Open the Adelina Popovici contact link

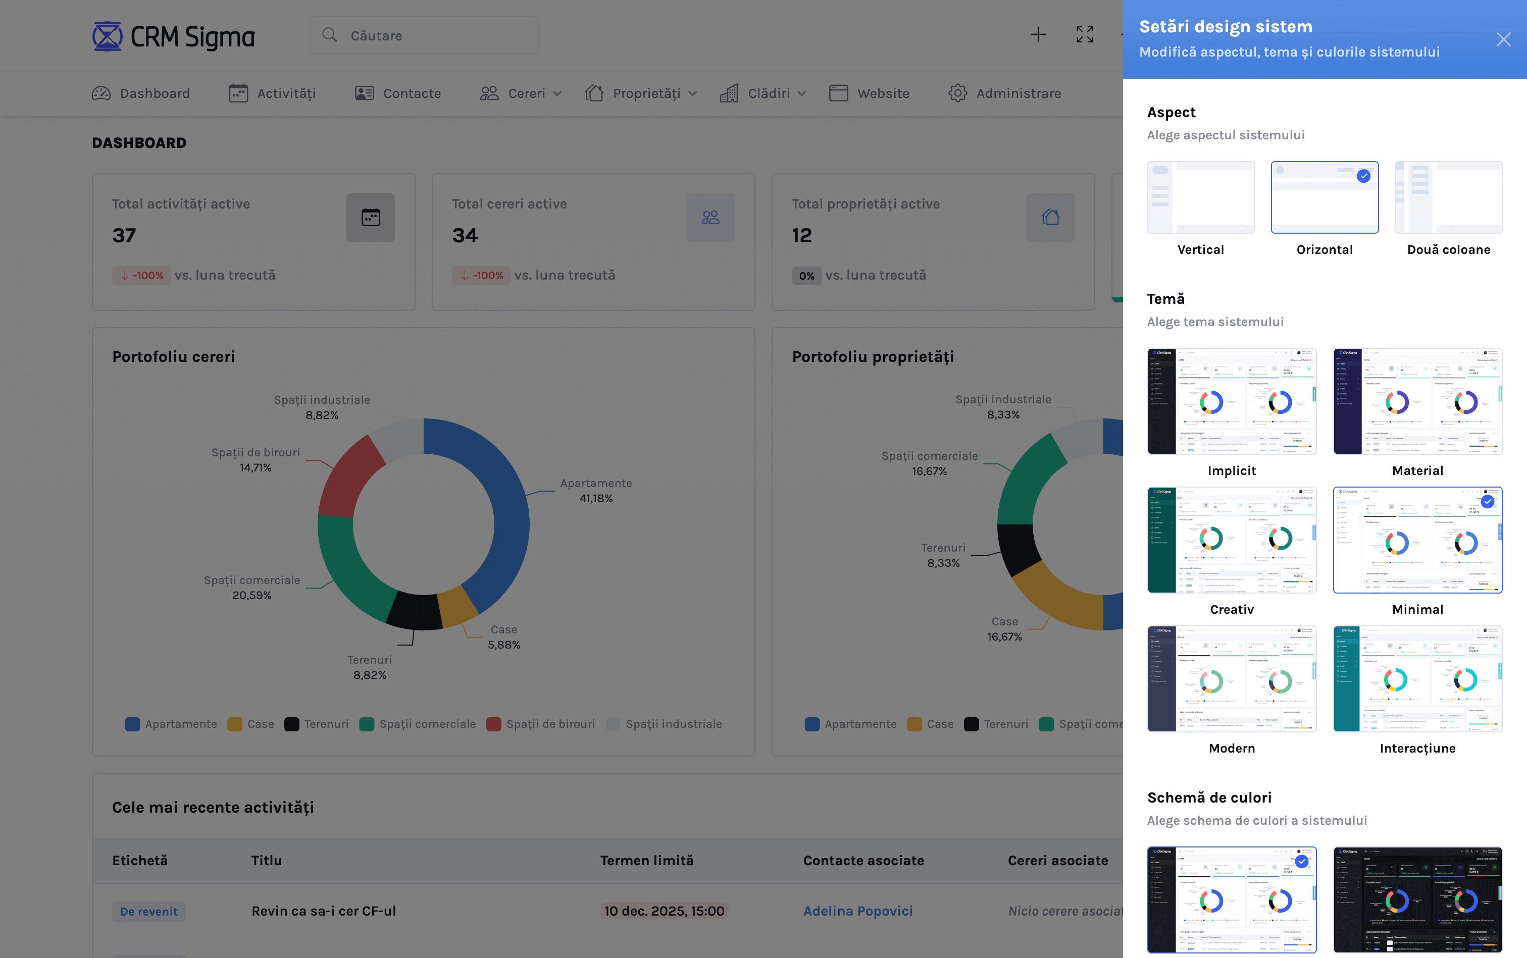click(857, 911)
